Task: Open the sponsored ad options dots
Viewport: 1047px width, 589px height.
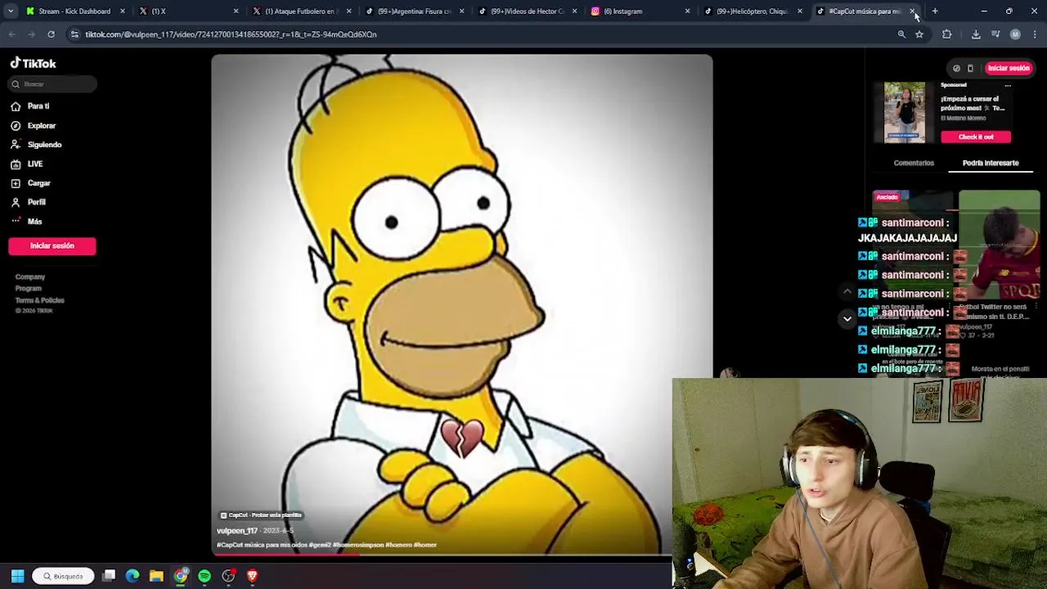Action: tap(1008, 86)
